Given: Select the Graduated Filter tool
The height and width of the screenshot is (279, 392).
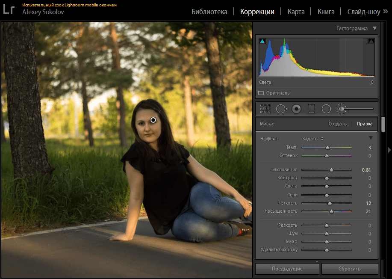Looking at the screenshot, I should click(x=311, y=109).
